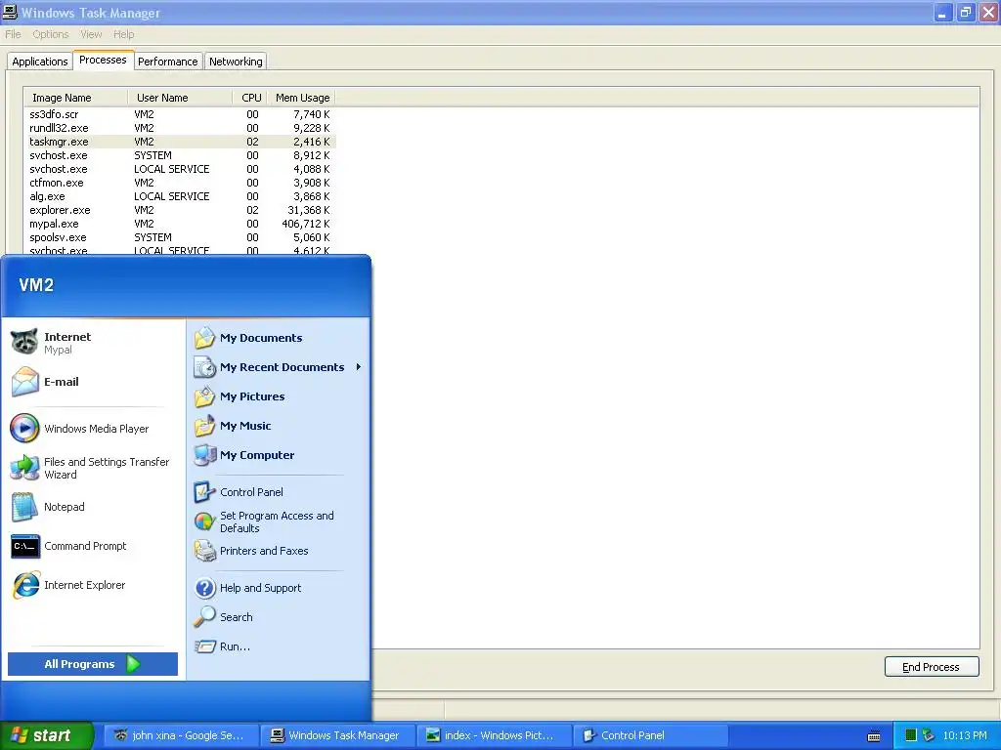
Task: Click network connection tray icon
Action: click(929, 735)
